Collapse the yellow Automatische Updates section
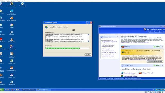165x93 pixels. click(162, 52)
